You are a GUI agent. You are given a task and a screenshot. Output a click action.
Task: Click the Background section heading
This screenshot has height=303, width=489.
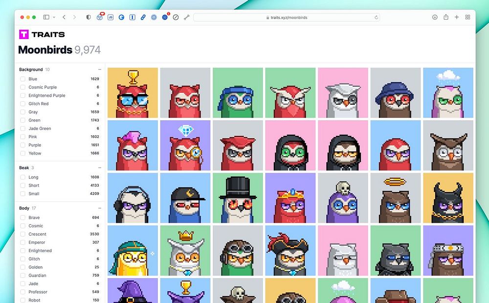click(31, 69)
